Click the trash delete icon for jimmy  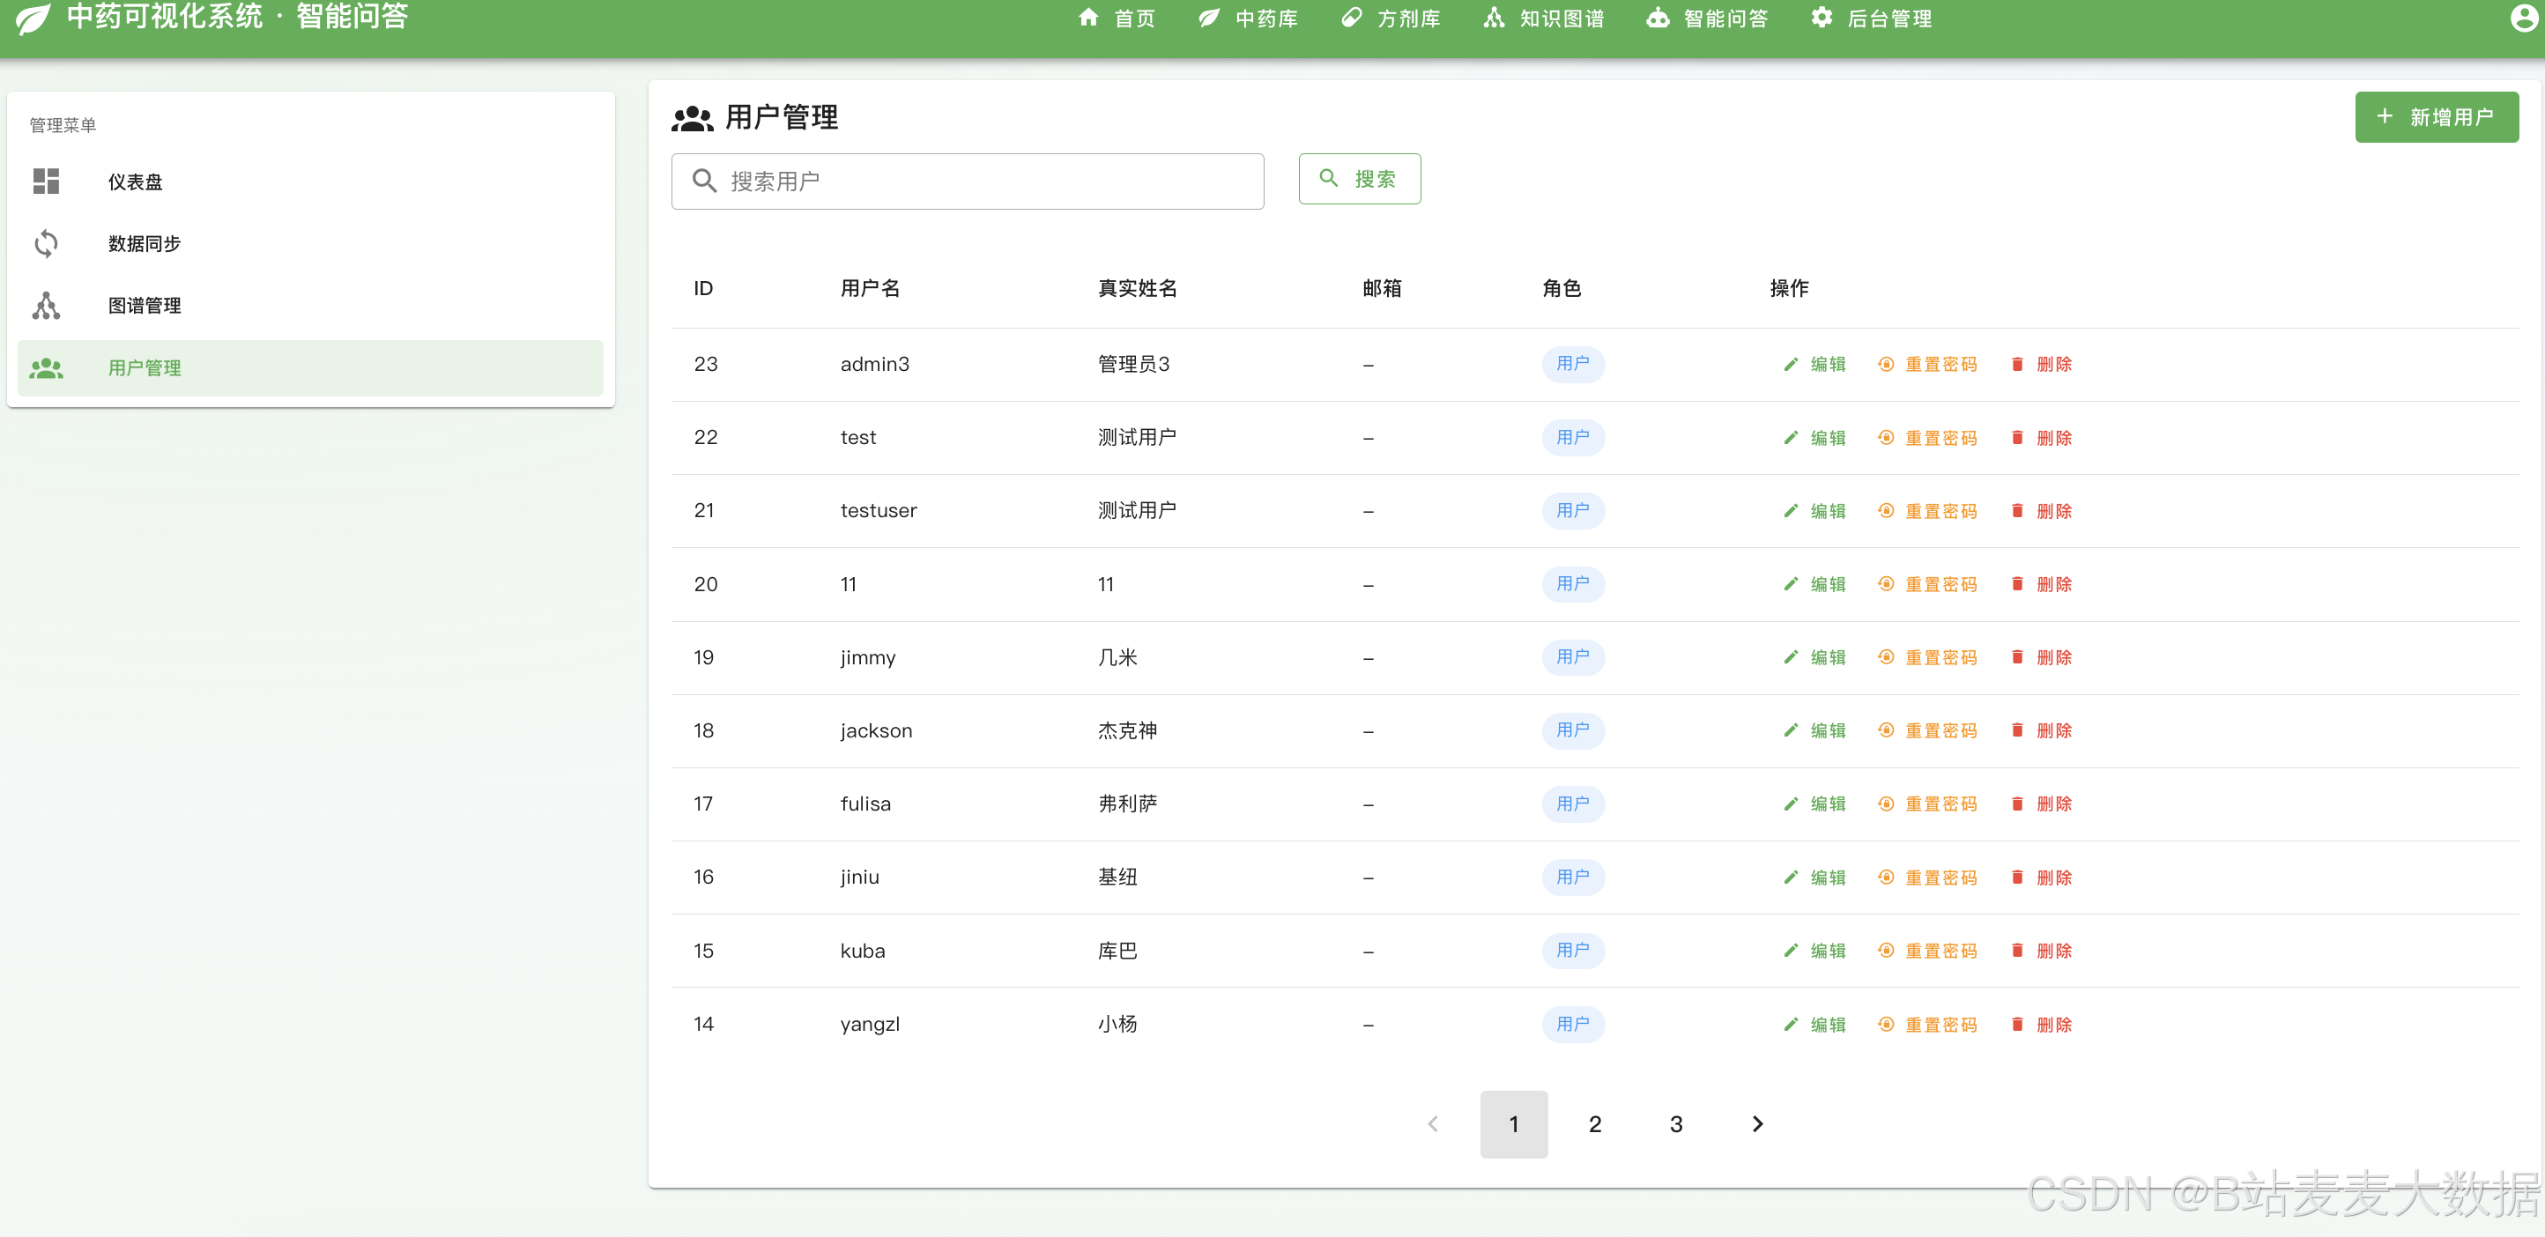click(2017, 657)
